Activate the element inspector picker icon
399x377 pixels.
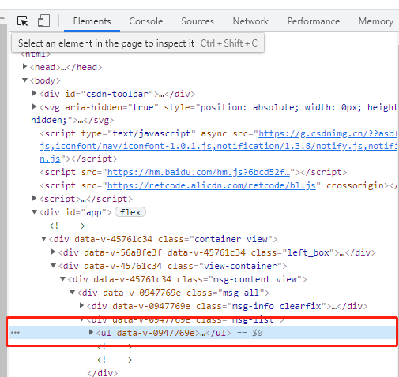click(22, 21)
